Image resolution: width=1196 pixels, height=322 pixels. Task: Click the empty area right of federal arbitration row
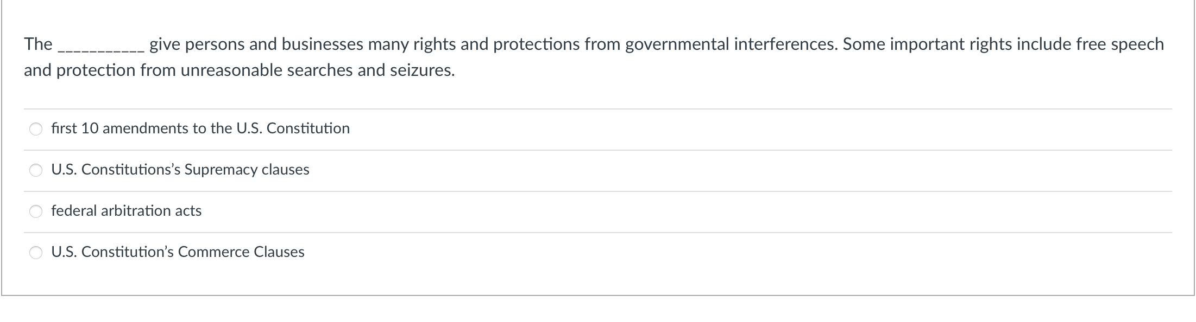pos(687,211)
